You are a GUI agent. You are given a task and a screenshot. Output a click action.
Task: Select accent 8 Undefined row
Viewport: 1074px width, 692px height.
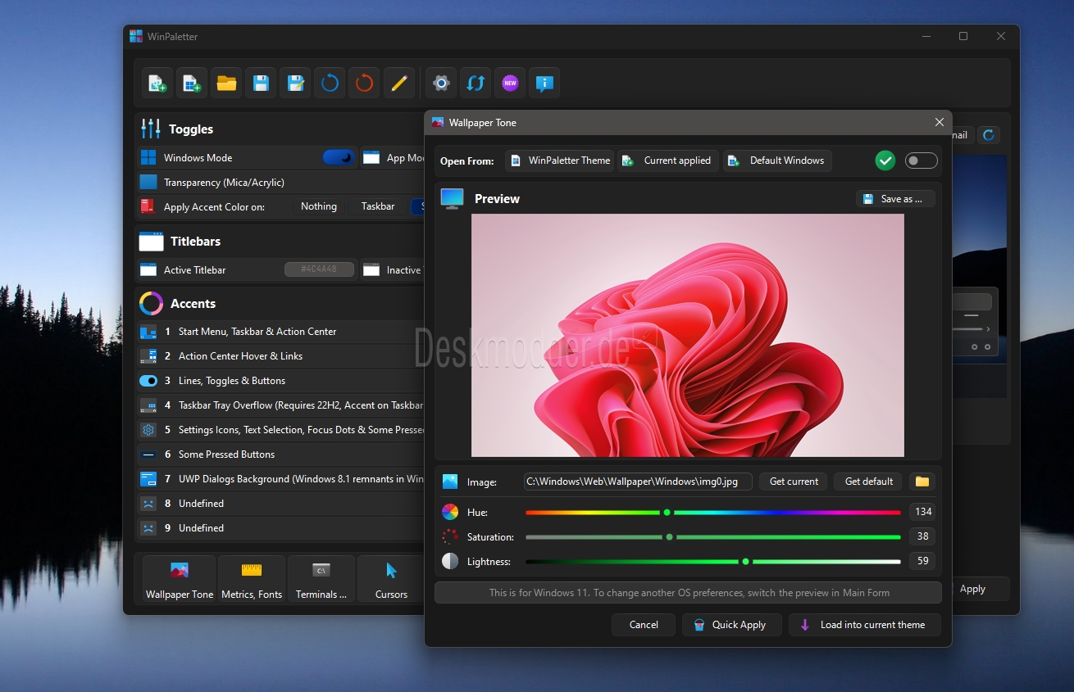(x=280, y=504)
